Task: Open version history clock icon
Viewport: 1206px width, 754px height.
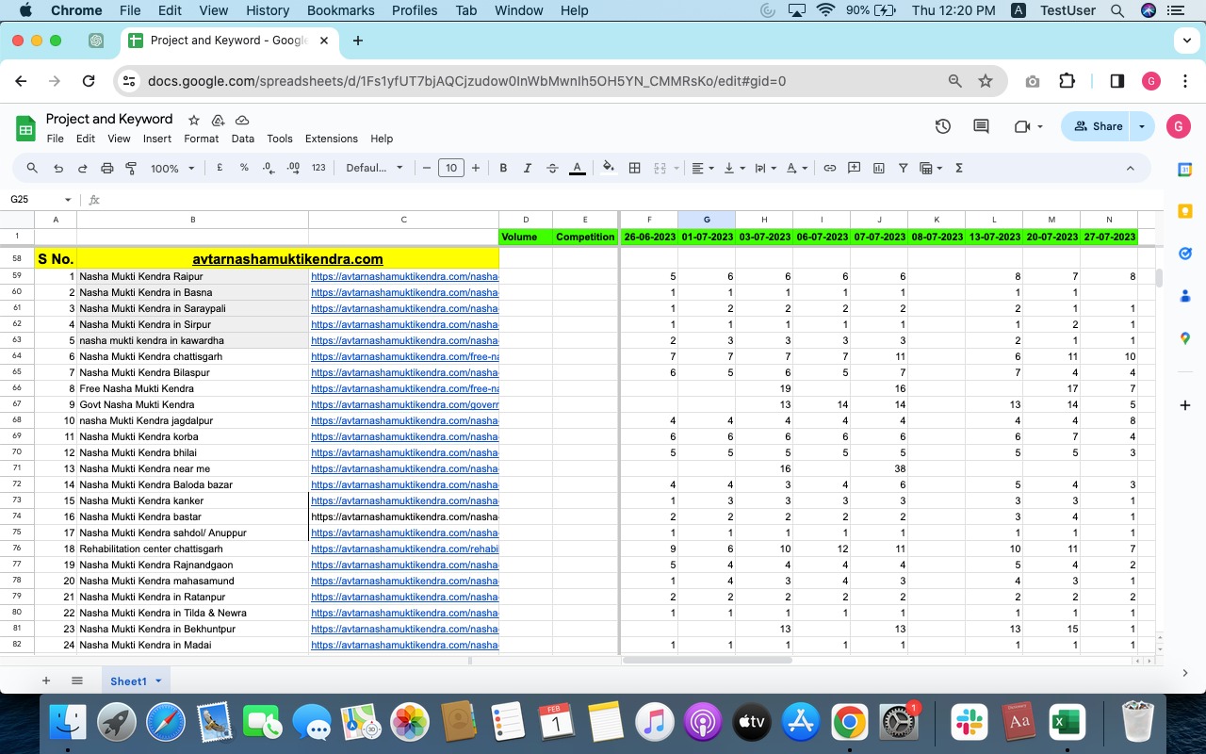Action: point(942,126)
